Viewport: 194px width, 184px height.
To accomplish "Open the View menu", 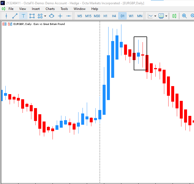I will [x=23, y=9].
